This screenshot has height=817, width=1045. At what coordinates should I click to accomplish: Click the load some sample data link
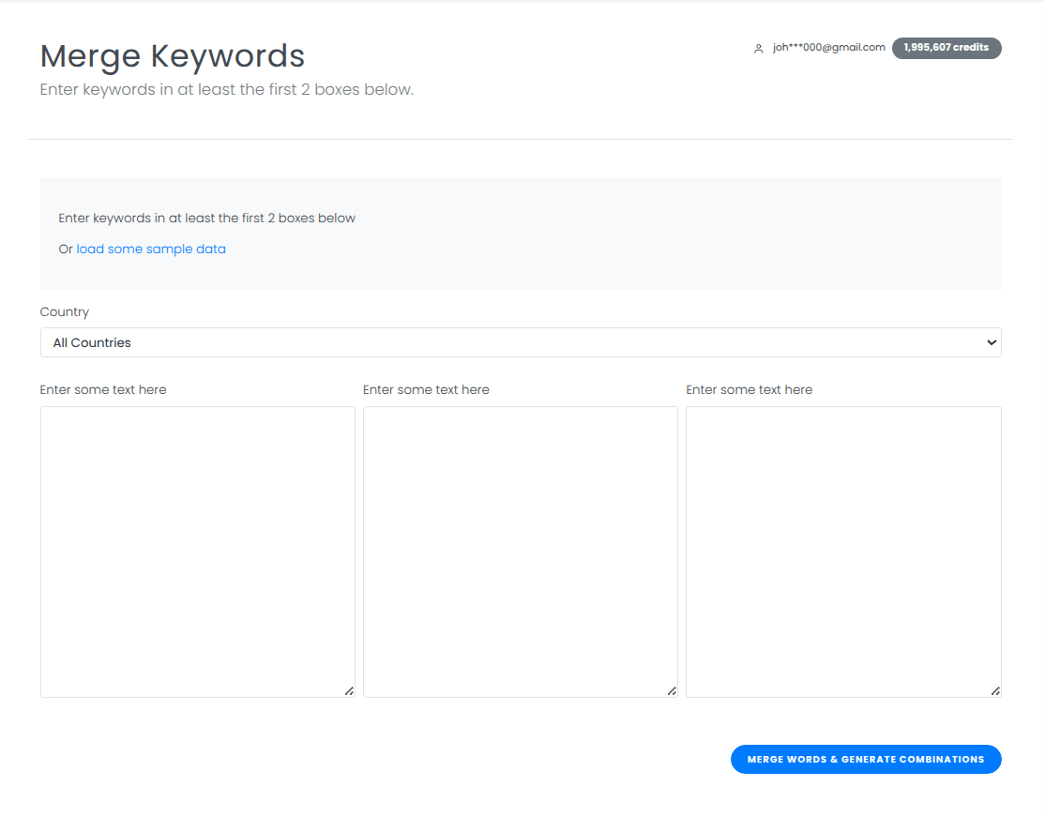pos(151,250)
